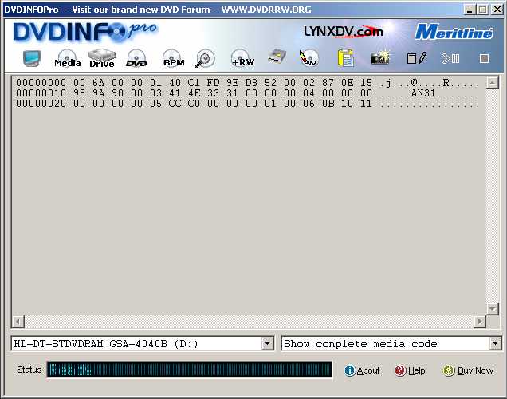The height and width of the screenshot is (399, 507).
Task: Click the Ready status progress bar
Action: coord(190,370)
